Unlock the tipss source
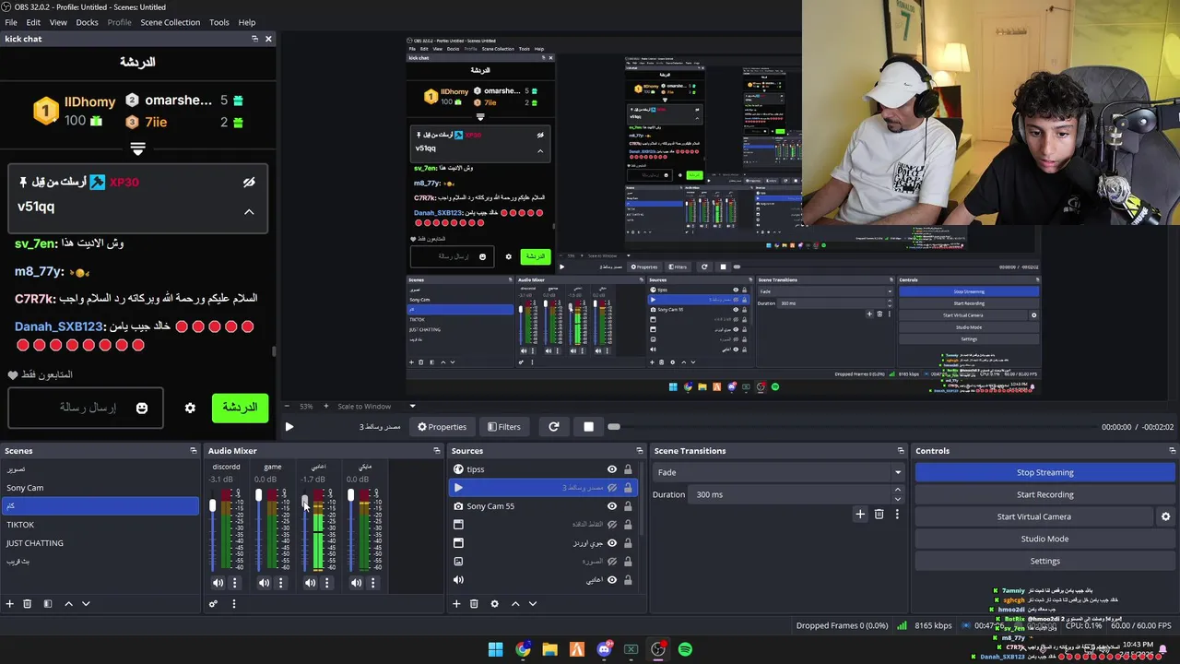This screenshot has width=1180, height=664. (x=628, y=469)
